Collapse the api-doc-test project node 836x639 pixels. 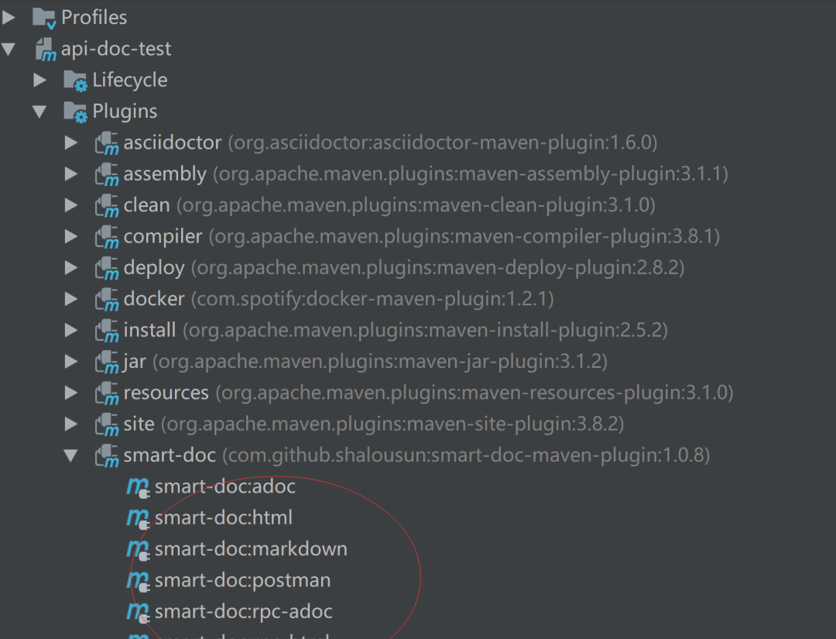[x=9, y=49]
